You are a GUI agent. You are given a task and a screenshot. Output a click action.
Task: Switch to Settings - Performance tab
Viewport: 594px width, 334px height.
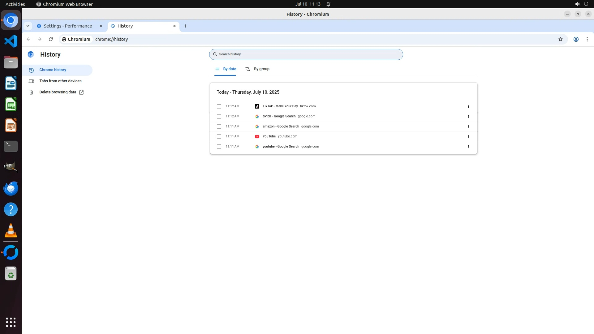pyautogui.click(x=68, y=26)
